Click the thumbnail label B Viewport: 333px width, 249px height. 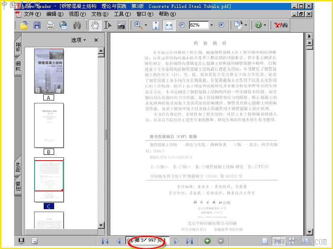[x=49, y=152]
